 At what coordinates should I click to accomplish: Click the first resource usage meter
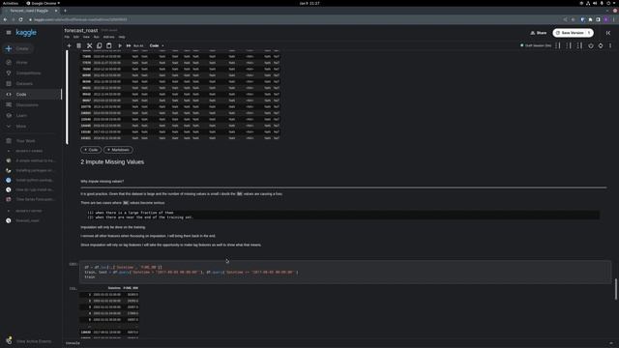click(558, 45)
